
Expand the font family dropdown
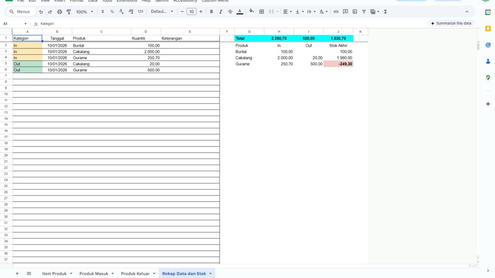(x=162, y=12)
